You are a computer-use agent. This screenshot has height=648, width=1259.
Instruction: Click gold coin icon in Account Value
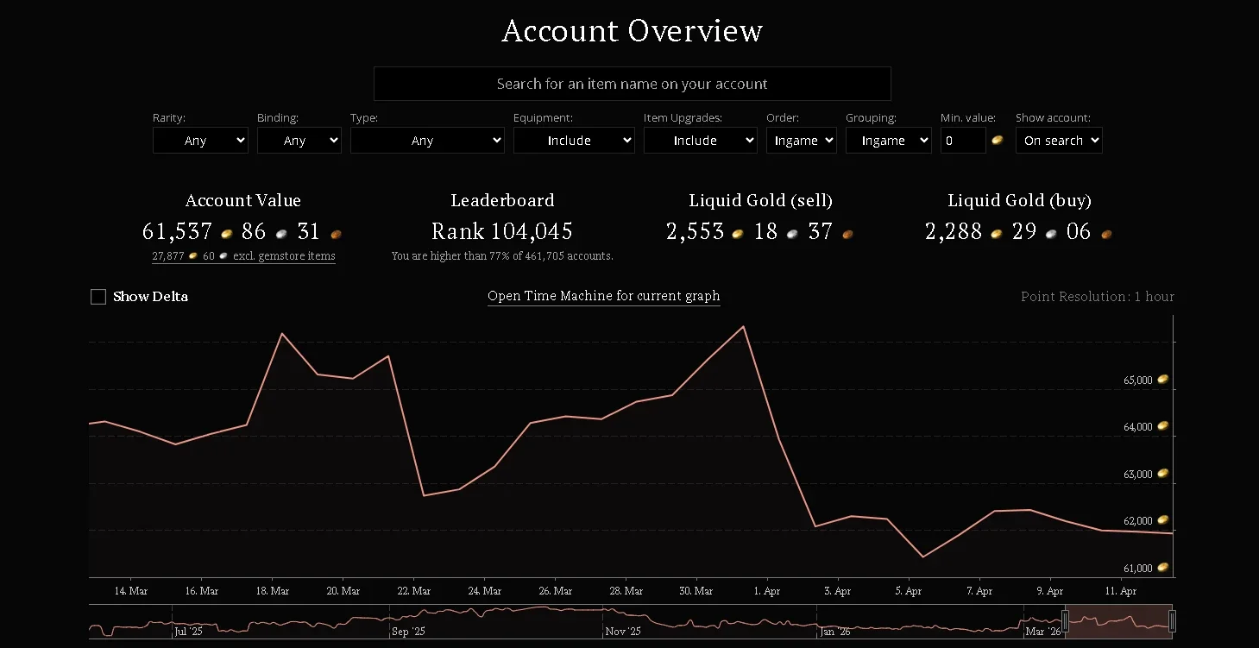(x=227, y=233)
